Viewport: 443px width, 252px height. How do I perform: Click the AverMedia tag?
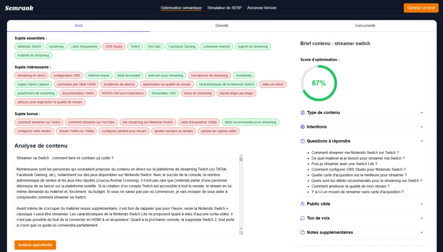point(244,76)
